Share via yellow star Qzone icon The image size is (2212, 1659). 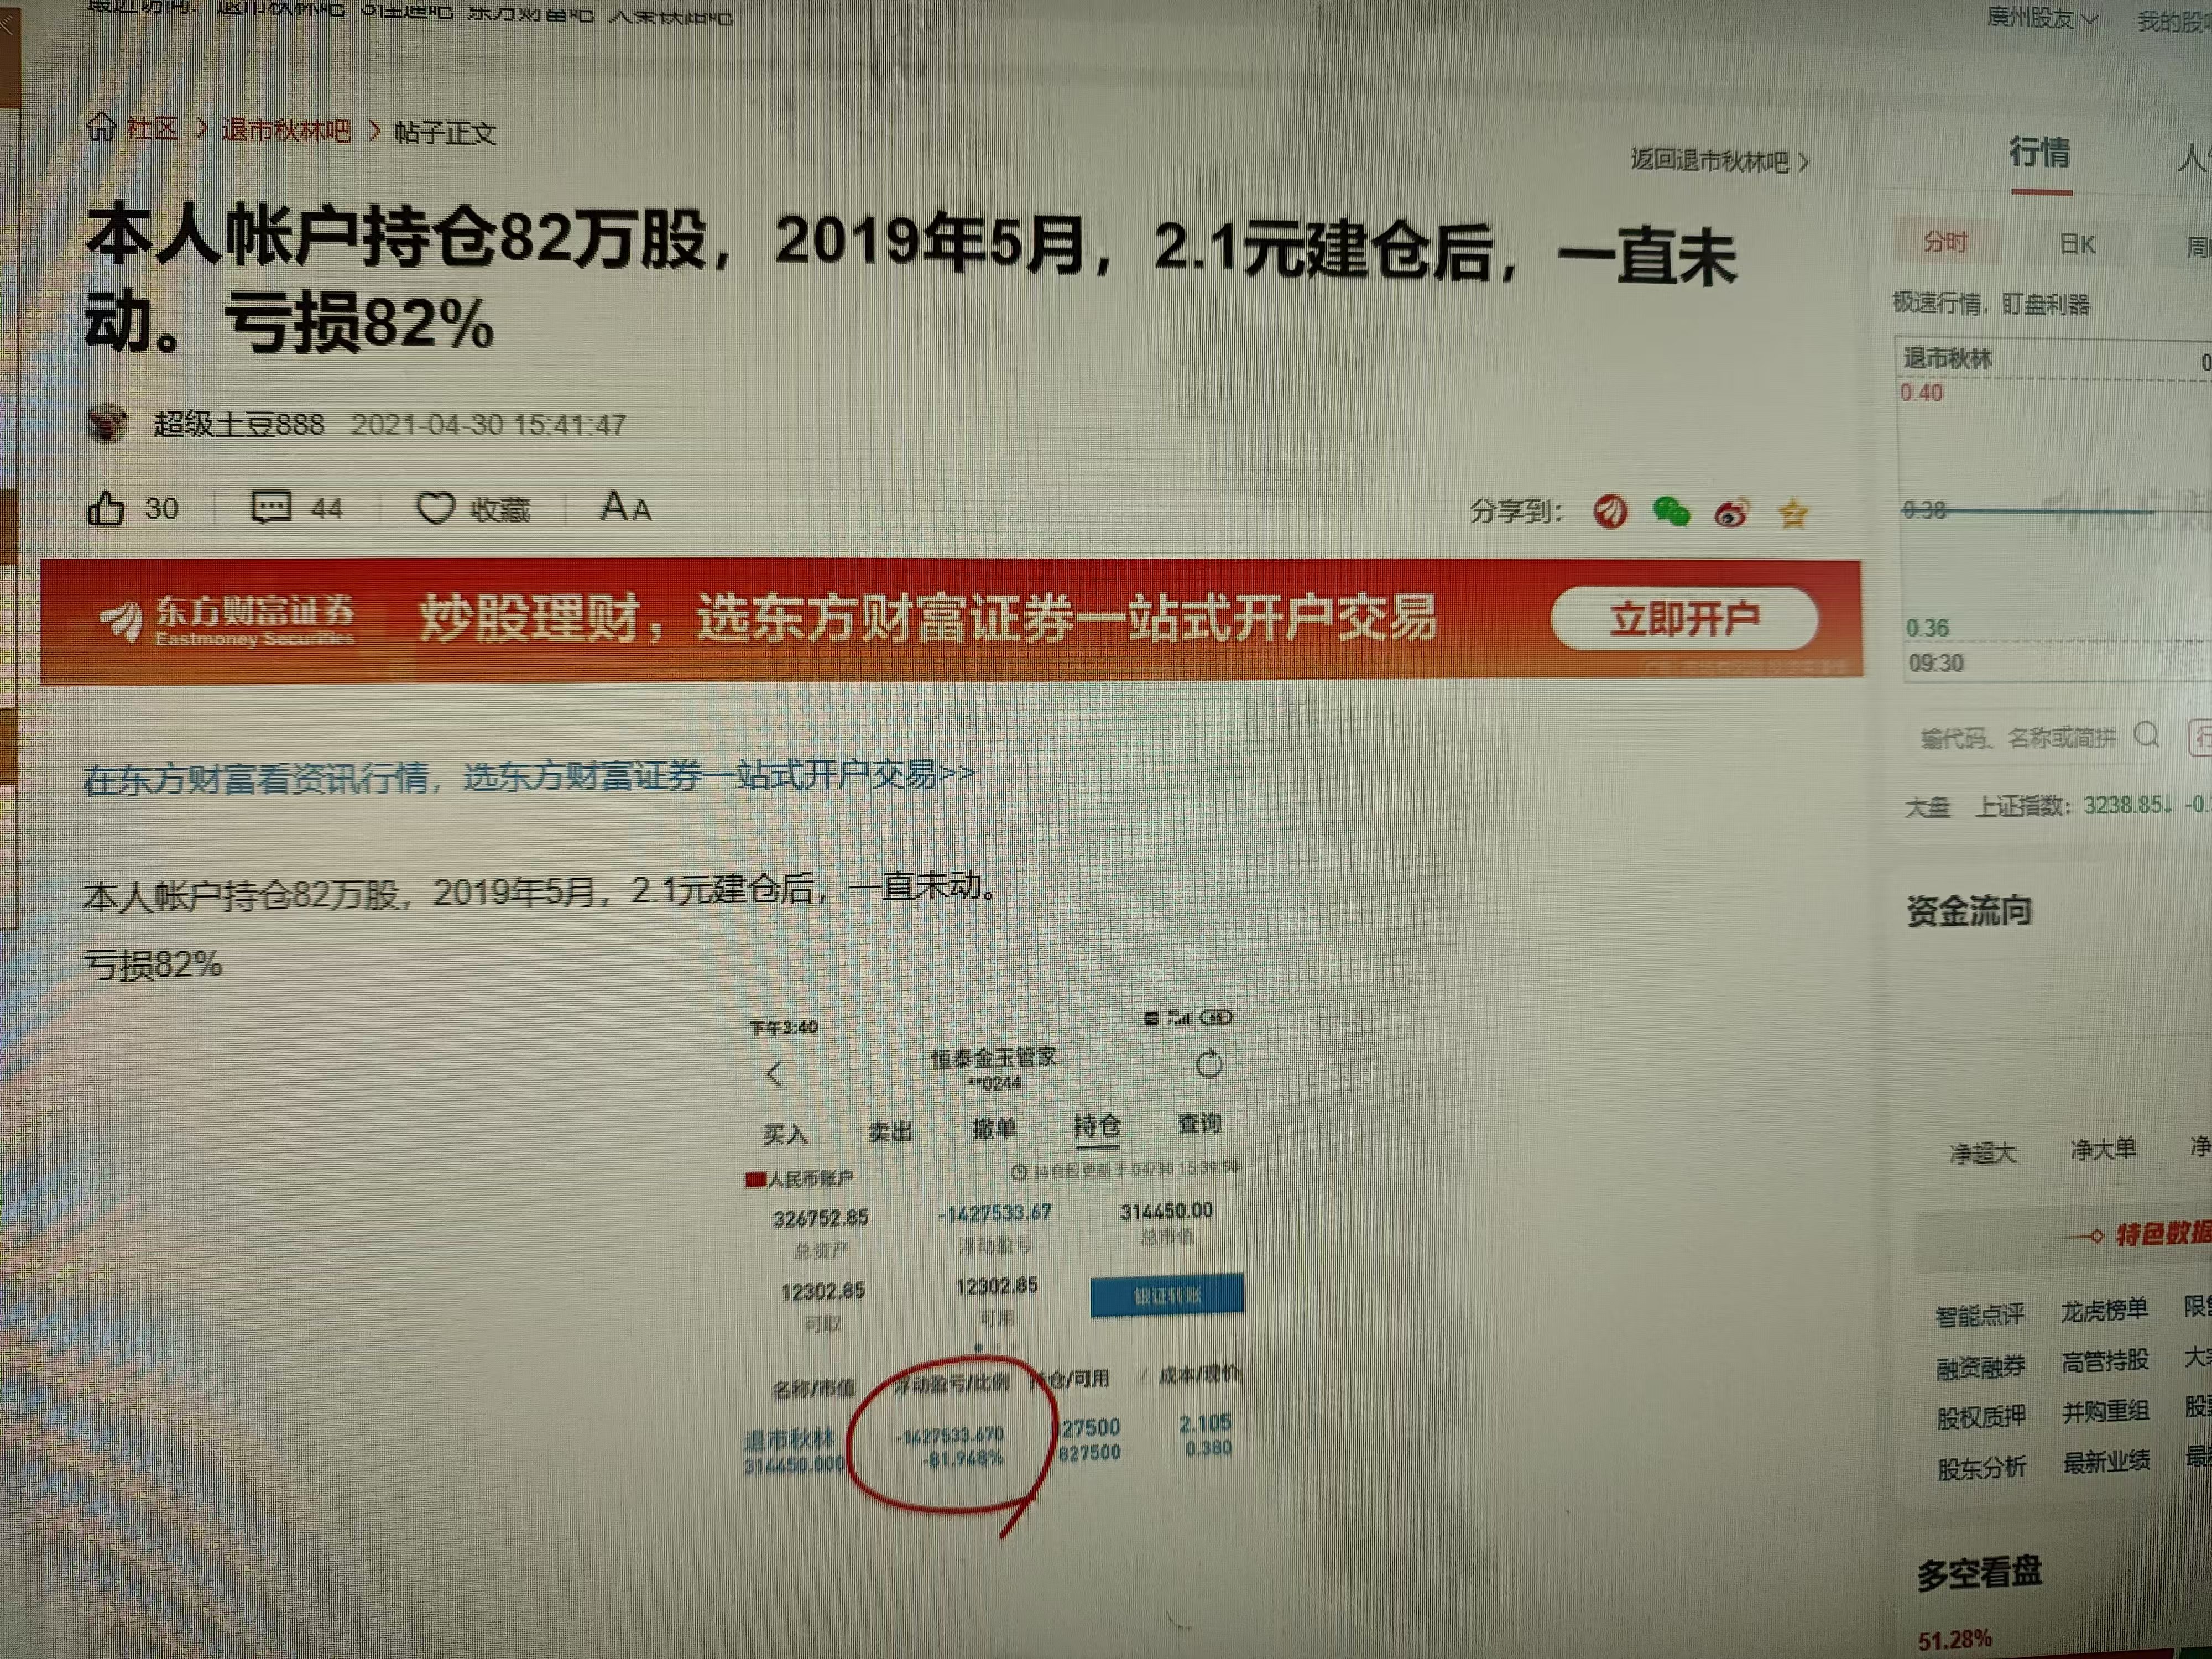pyautogui.click(x=1793, y=513)
